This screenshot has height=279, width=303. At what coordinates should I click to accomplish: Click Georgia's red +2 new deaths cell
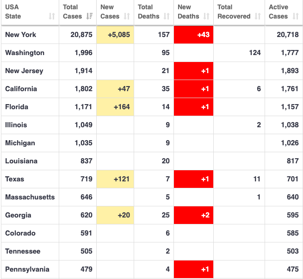pos(193,215)
